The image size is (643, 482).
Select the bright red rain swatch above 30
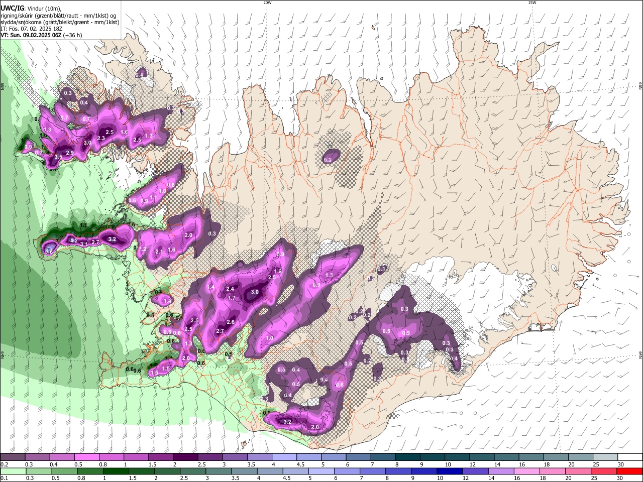(630, 471)
